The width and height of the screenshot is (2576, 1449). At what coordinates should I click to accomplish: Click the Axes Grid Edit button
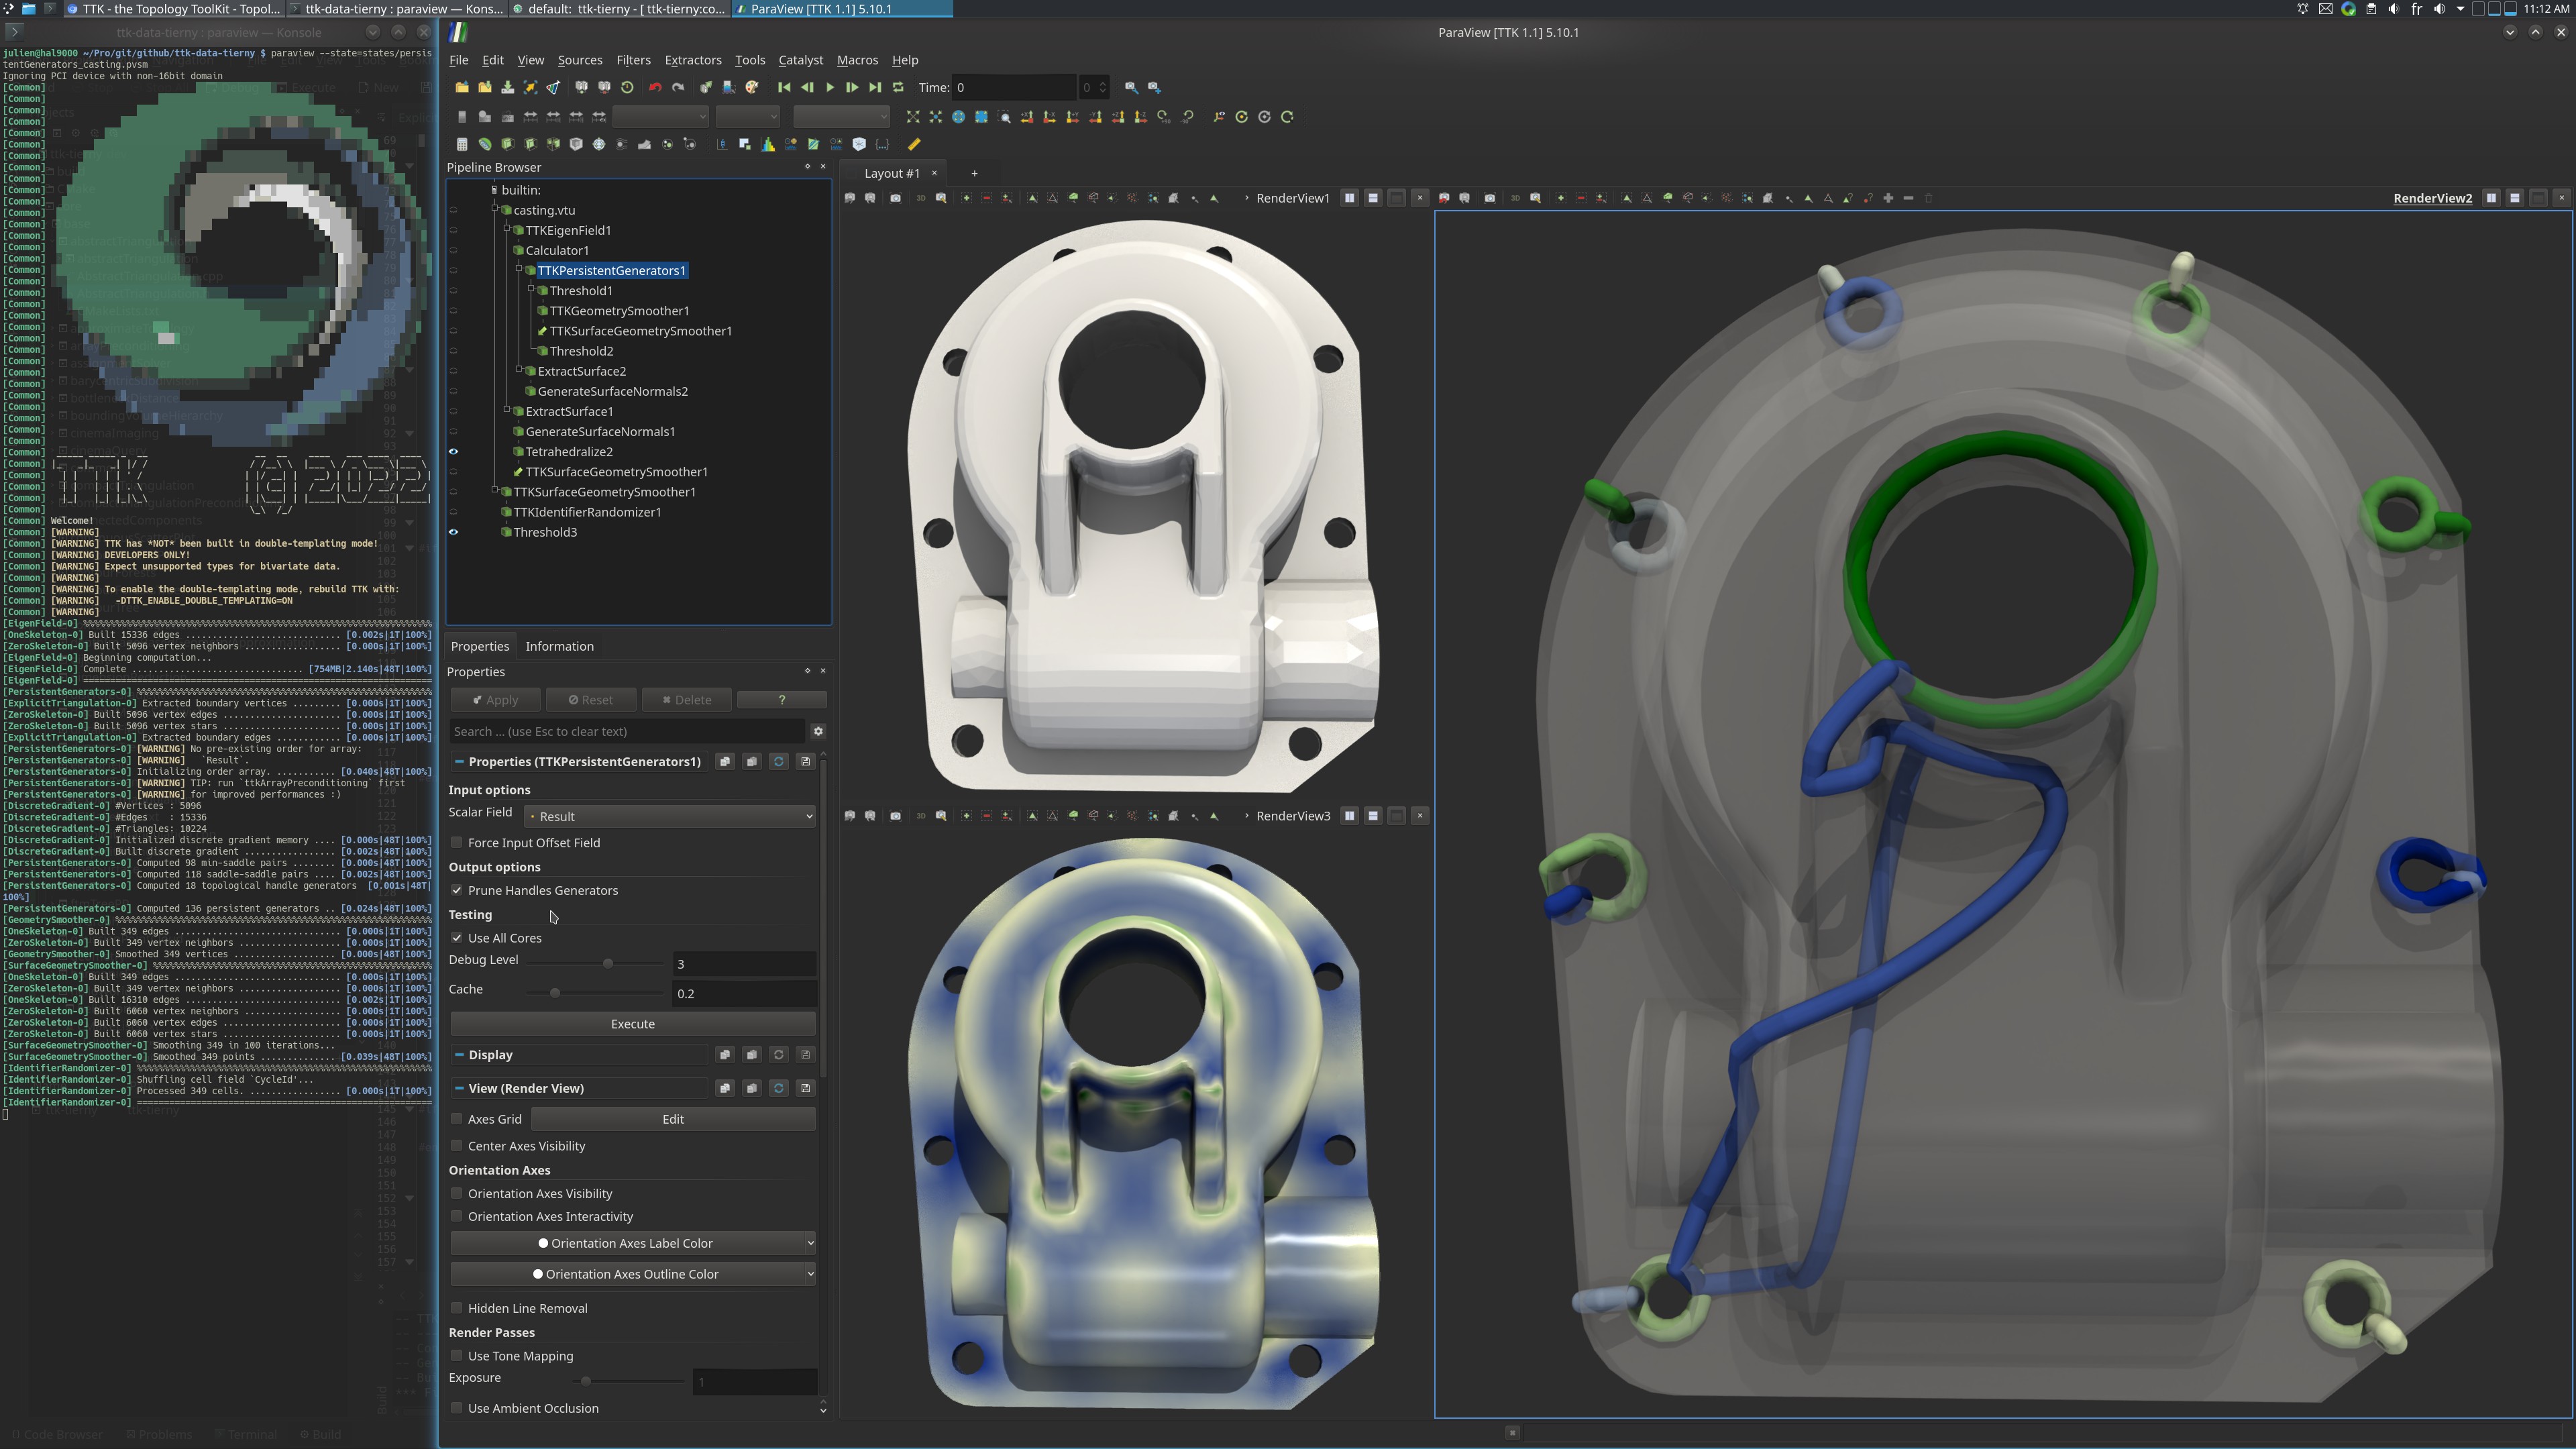672,1119
